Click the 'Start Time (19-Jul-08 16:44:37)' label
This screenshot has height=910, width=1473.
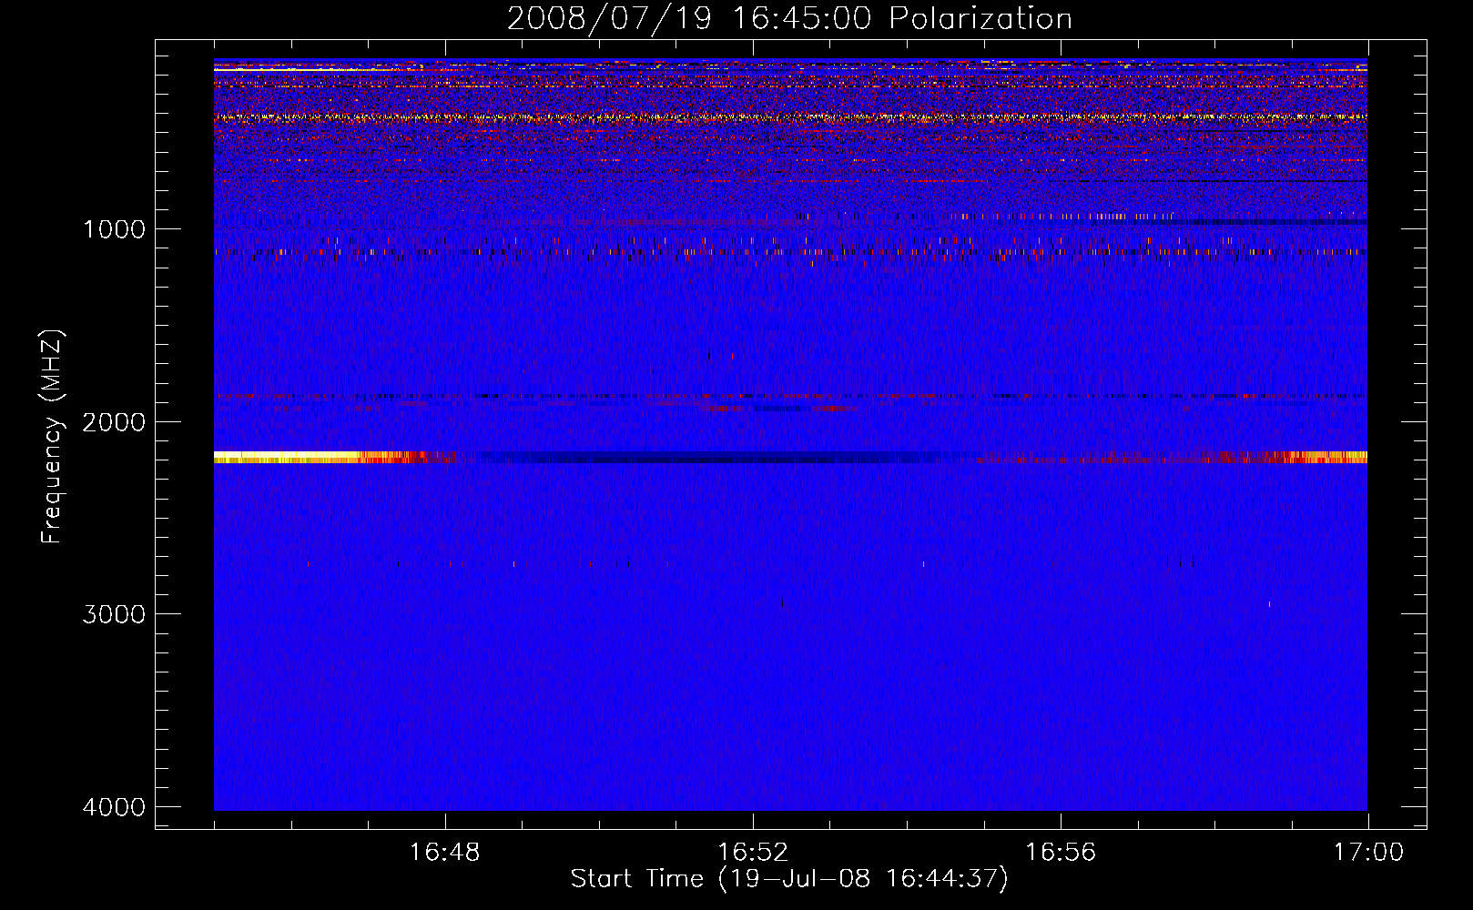pyautogui.click(x=789, y=879)
